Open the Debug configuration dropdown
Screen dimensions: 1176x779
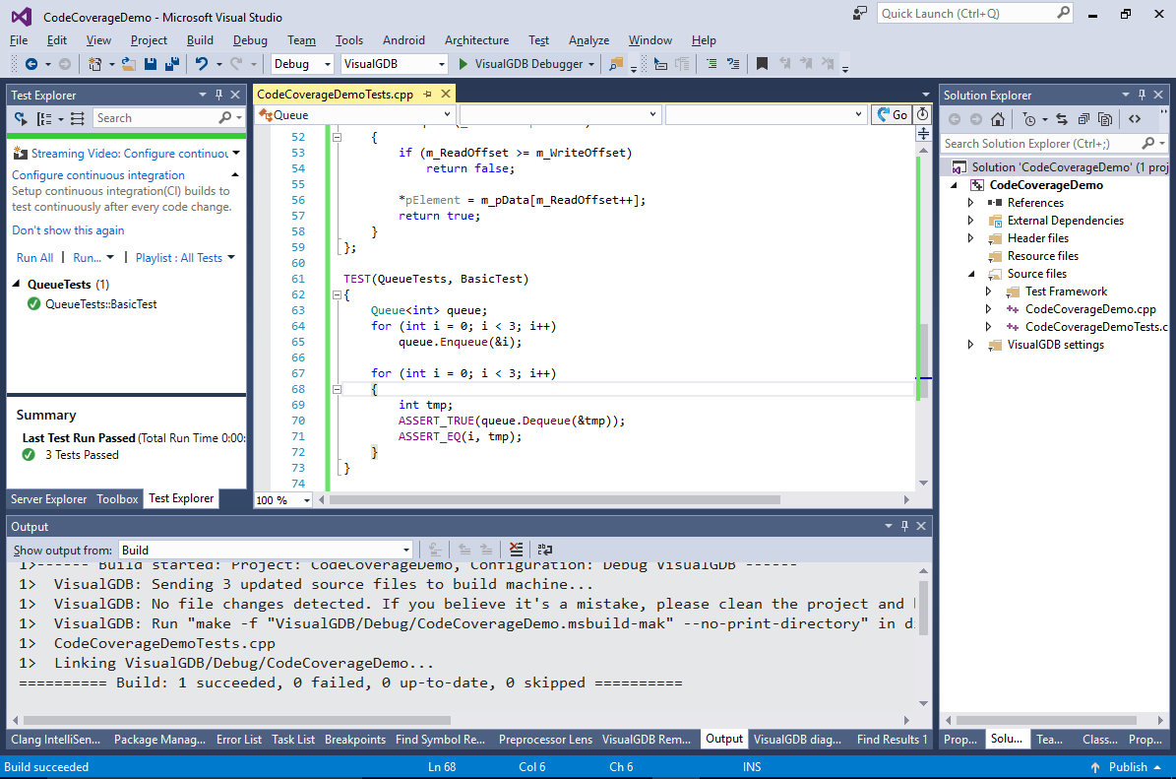pos(302,64)
